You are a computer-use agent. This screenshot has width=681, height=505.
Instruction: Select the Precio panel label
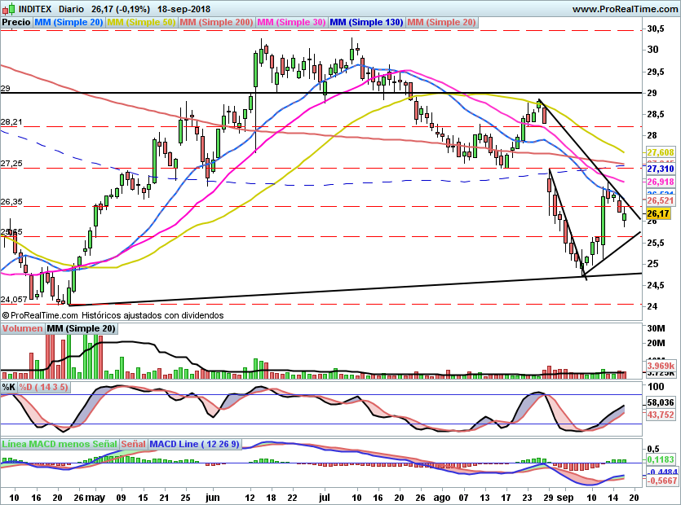coord(16,23)
